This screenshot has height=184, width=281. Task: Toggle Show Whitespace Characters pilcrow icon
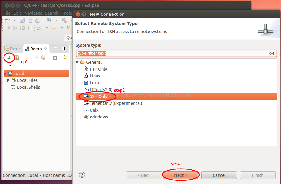pyautogui.click(x=30, y=28)
